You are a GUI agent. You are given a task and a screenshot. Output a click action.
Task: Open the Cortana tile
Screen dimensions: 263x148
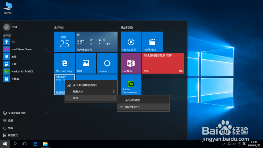click(x=107, y=63)
